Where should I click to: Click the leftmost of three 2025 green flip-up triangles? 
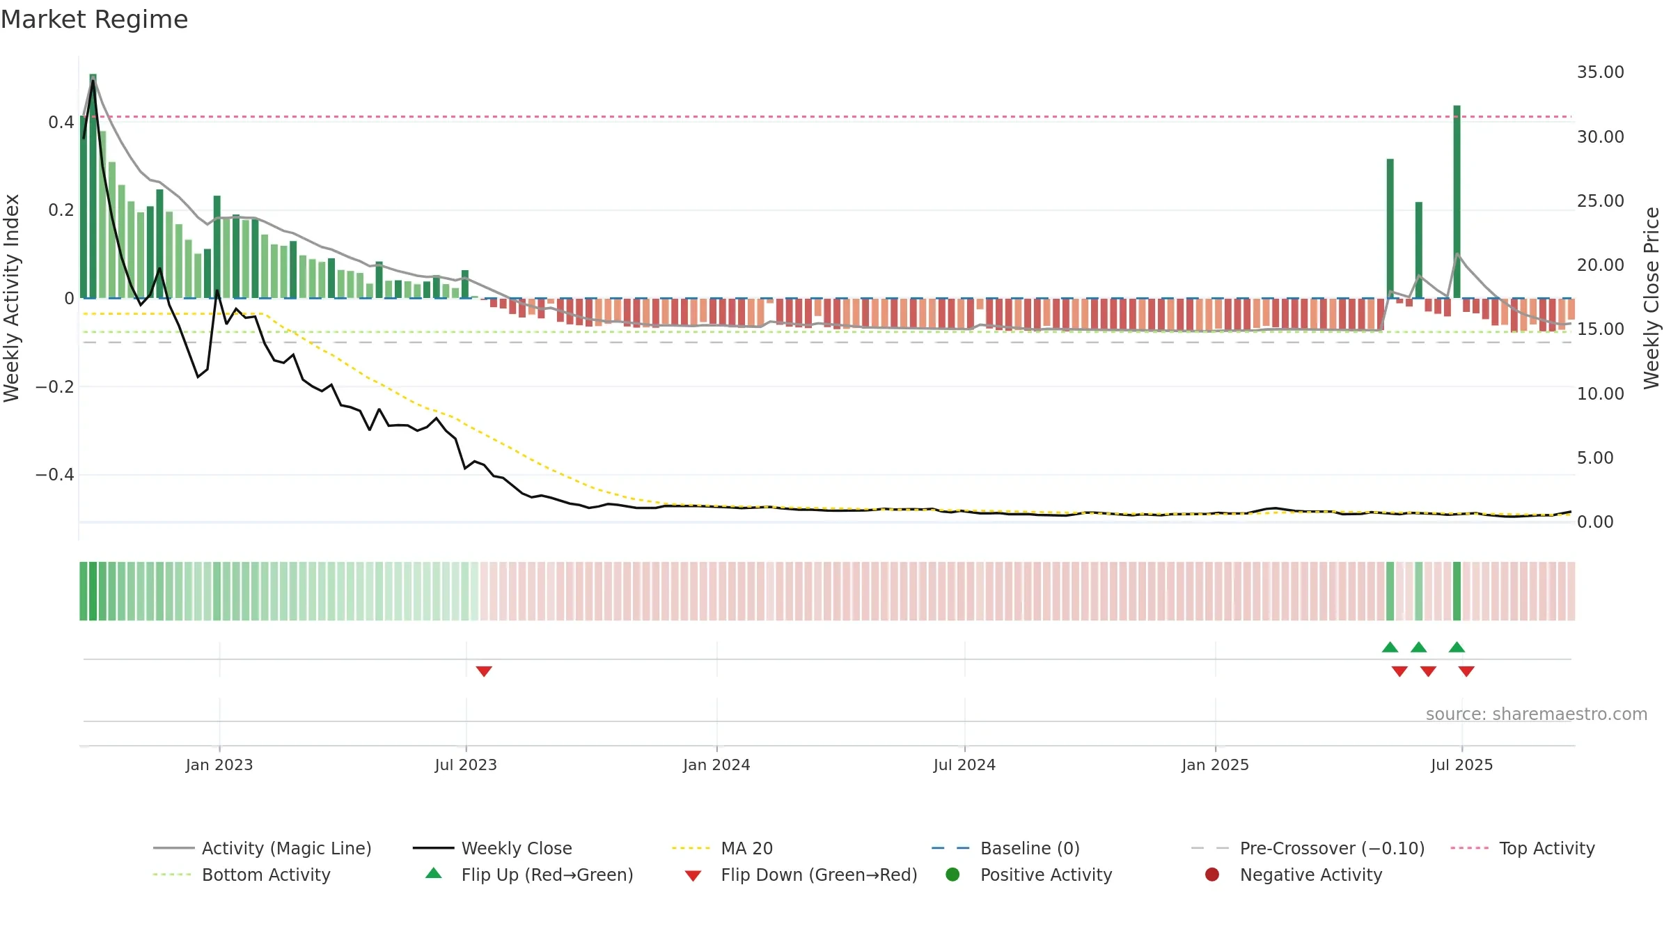pyautogui.click(x=1390, y=647)
